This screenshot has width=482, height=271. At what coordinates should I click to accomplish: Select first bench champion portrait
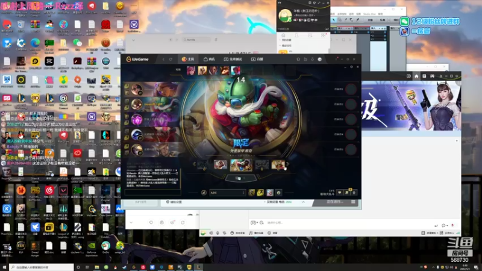tap(191, 70)
